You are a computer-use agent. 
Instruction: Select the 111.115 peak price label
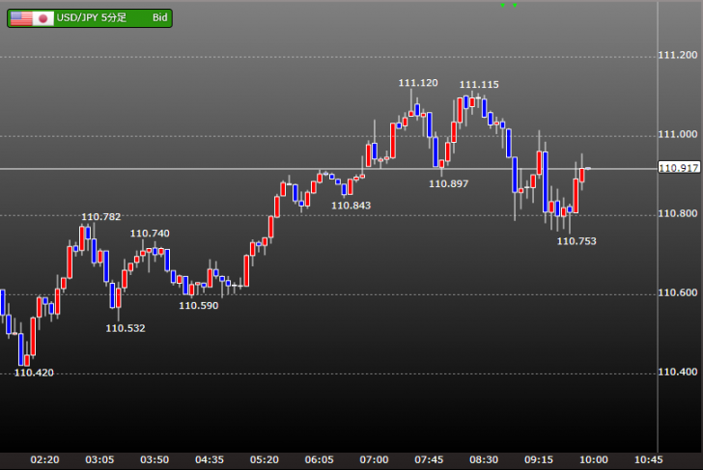(x=479, y=85)
